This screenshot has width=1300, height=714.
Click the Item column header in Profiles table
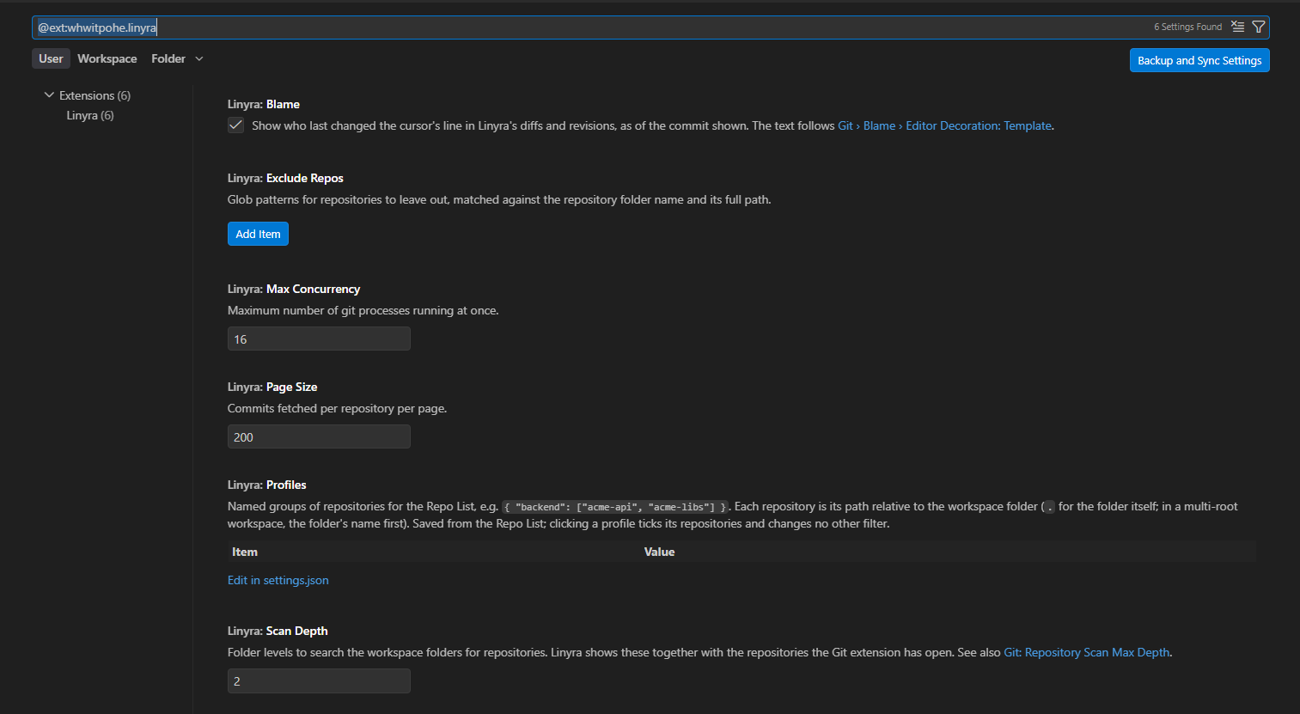click(x=245, y=552)
